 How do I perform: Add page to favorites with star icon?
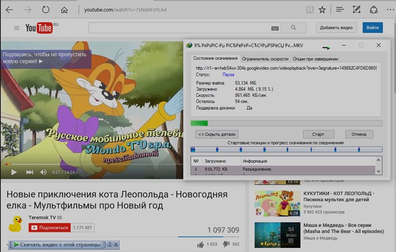(322, 10)
